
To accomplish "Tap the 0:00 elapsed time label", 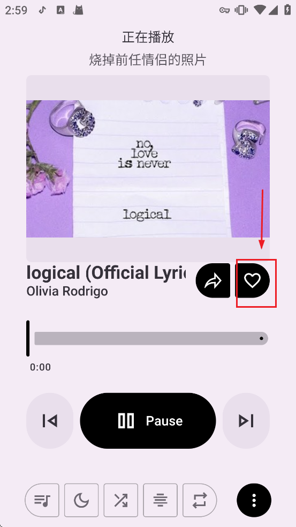I will (40, 367).
